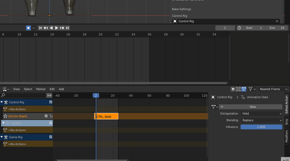This screenshot has width=290, height=161.
Task: Select the No Action row under Game Rig
Action: tap(28, 144)
